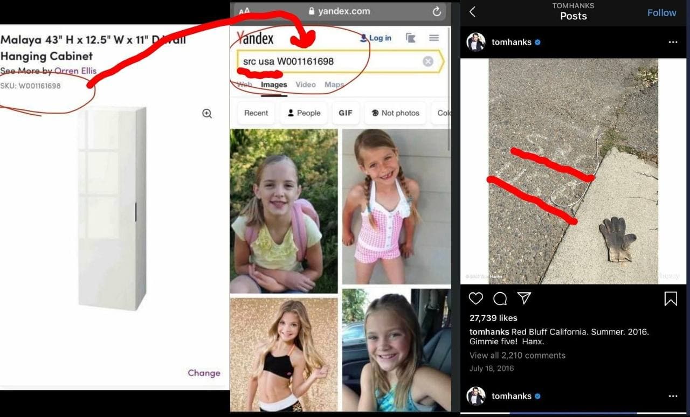This screenshot has width=690, height=417.
Task: Click the Follow button
Action: click(661, 13)
